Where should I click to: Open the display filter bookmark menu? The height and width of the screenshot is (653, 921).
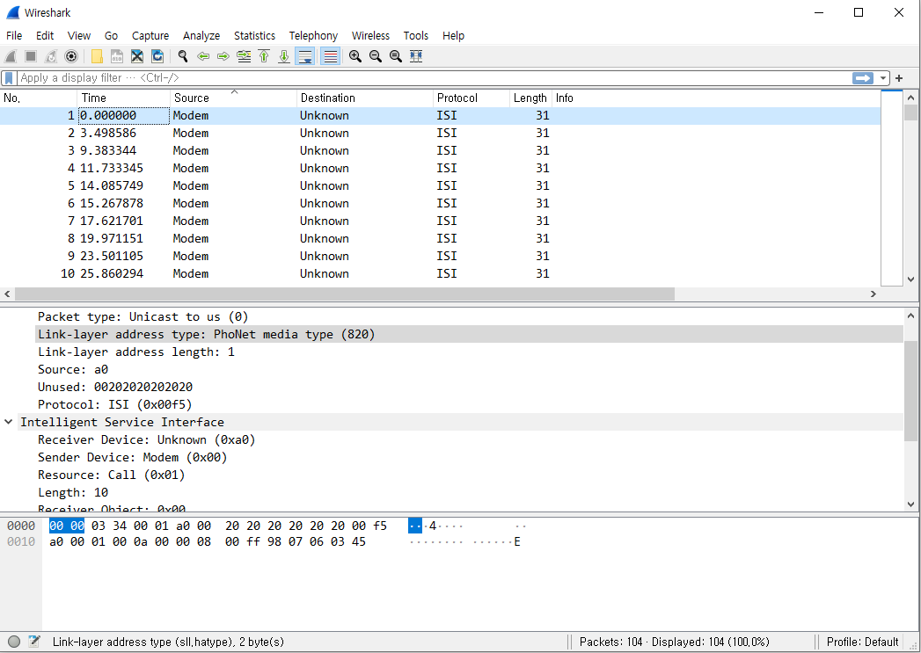9,78
